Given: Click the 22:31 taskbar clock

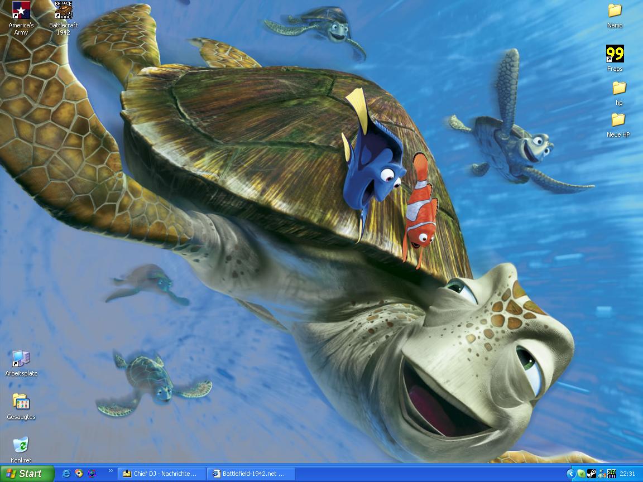Looking at the screenshot, I should (x=627, y=474).
